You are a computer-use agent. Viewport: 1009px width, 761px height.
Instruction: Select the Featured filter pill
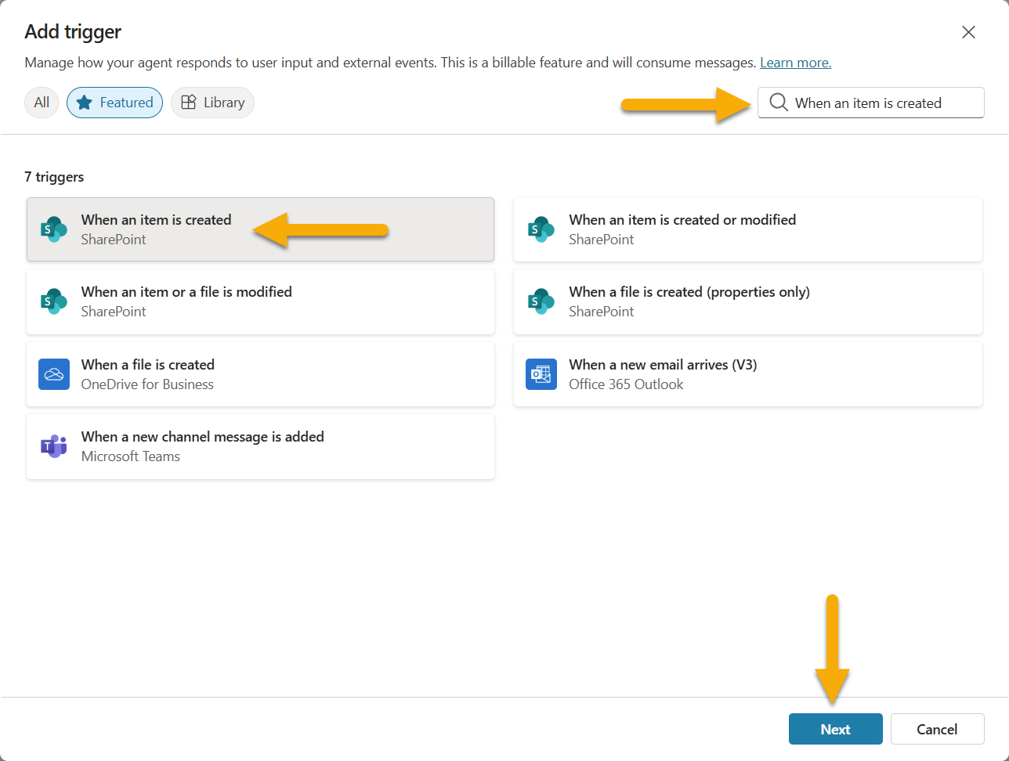[x=114, y=103]
